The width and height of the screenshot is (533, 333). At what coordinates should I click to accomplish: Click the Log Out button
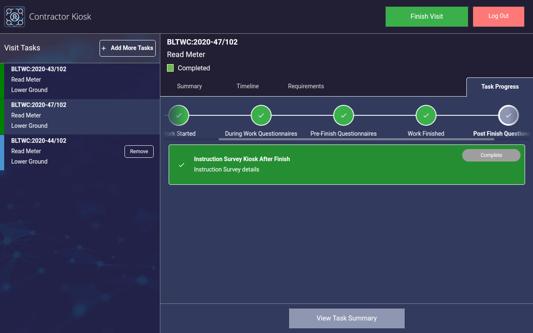(x=498, y=17)
